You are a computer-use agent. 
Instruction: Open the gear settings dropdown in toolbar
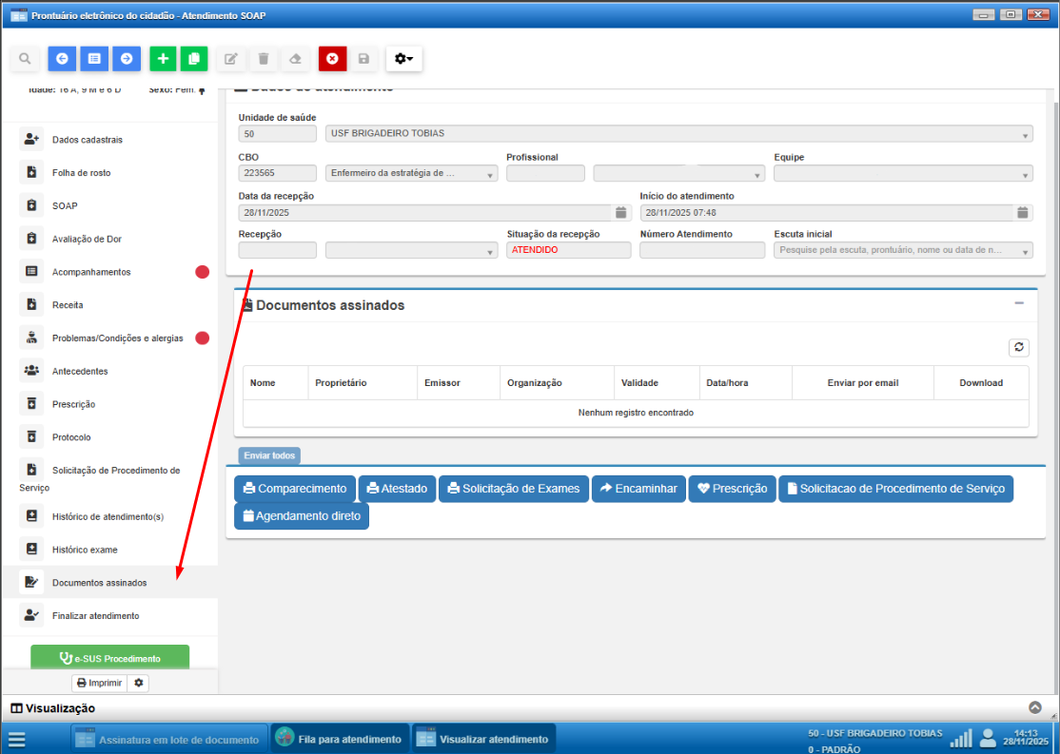coord(403,59)
